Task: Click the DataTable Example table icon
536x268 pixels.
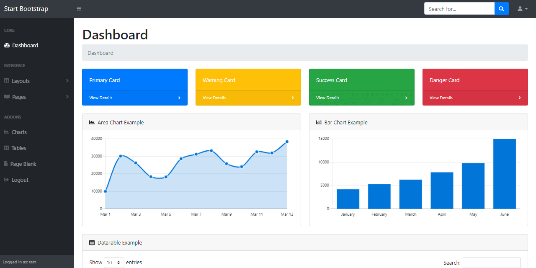Action: (92, 242)
